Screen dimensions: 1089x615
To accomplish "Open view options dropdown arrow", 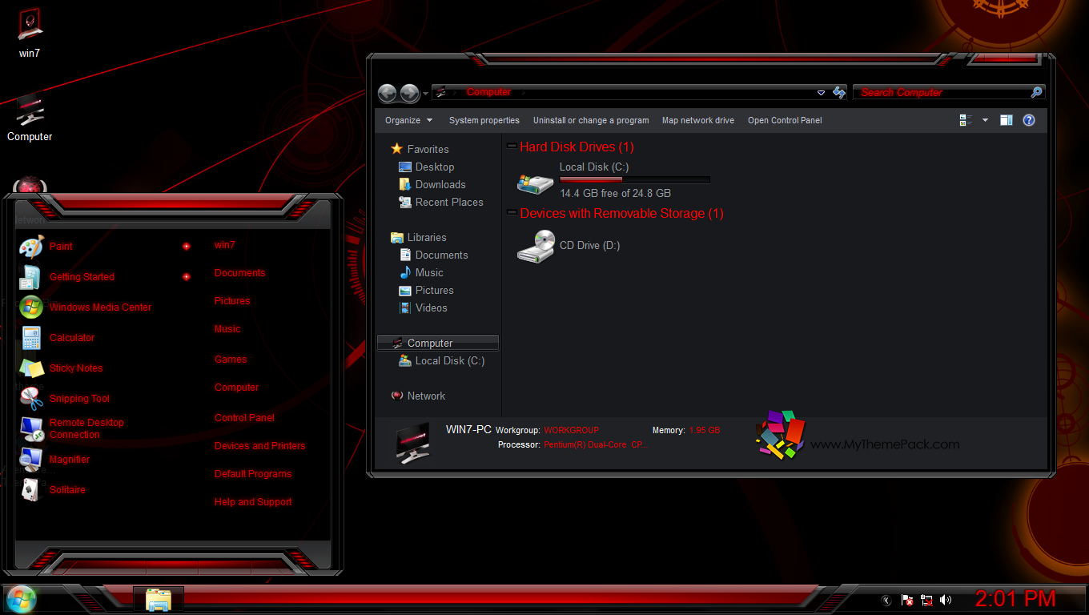I will pos(985,120).
